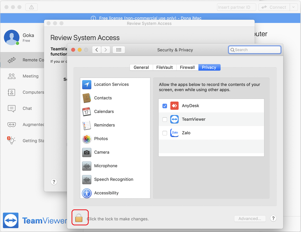
Task: Click the Security & Privacy search field
Action: 255,50
